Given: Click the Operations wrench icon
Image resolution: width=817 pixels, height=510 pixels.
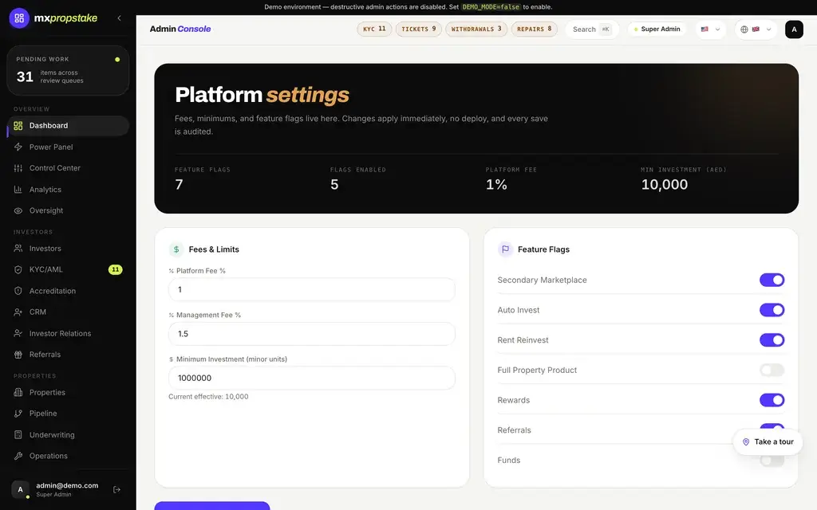Looking at the screenshot, I should (x=18, y=456).
